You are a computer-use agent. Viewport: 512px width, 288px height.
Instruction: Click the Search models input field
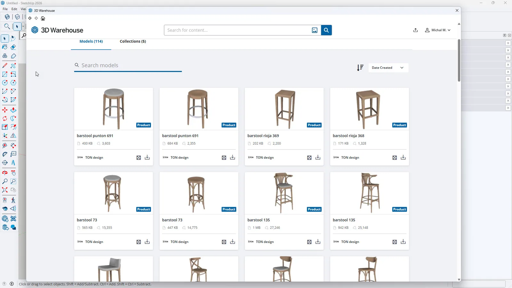(x=128, y=65)
